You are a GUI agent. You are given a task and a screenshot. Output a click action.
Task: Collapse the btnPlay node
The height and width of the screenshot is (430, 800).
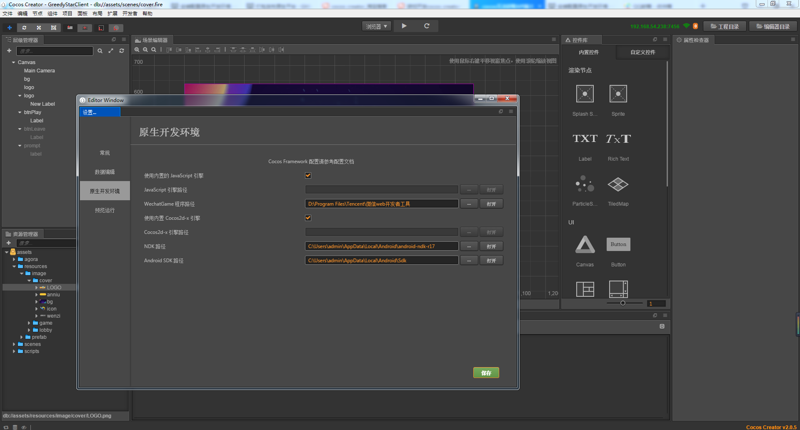20,112
